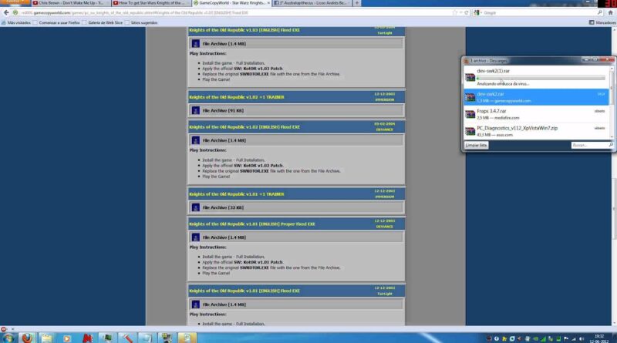Click 'Knights of the Old Republic v1.01 +1 TRAINER' heading
The image size is (617, 343).
[237, 194]
